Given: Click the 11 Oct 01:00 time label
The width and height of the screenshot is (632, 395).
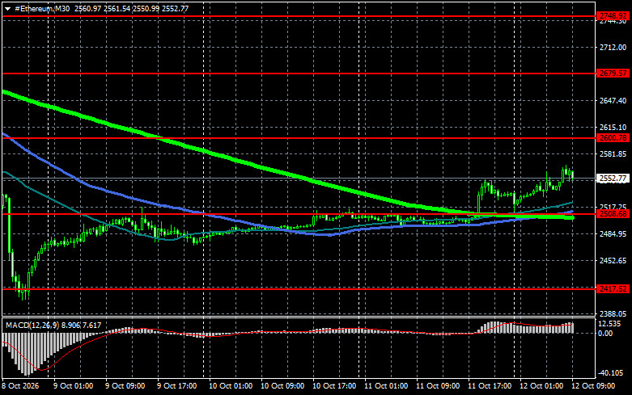Looking at the screenshot, I should pos(386,386).
